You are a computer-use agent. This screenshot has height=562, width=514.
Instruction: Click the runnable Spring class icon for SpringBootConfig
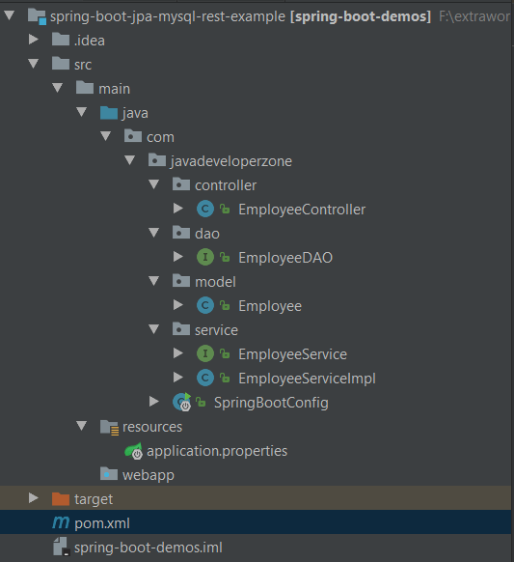[x=182, y=402]
